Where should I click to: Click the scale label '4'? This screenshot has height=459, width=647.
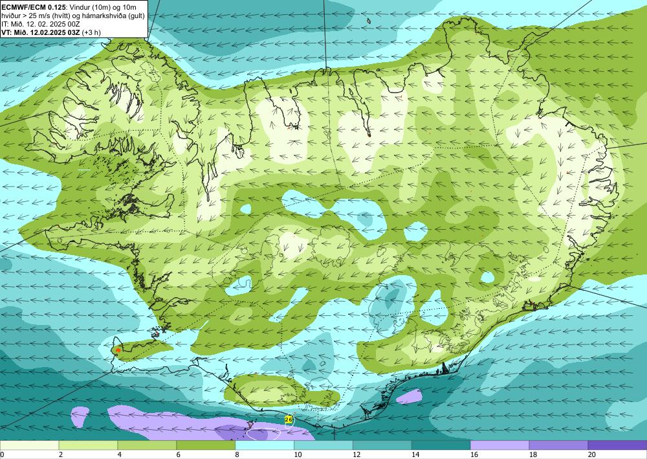[x=120, y=454]
